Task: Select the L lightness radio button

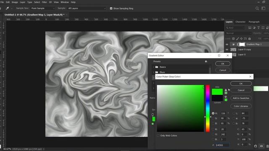Action: 234,113
